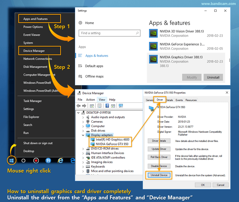The width and height of the screenshot is (239, 202).
Task: Select Intel(R) HD Graphics 4600 in device tree
Action: coord(112,140)
